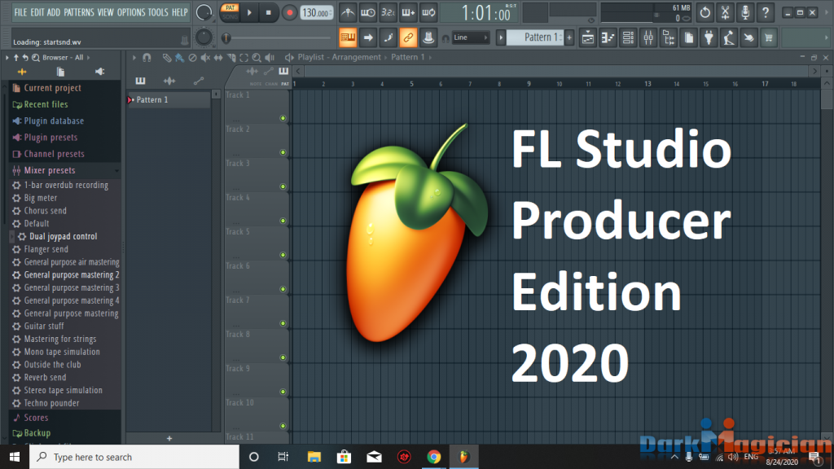Mute Track 5 via its green light
Screen dimensions: 834x469
point(283,255)
